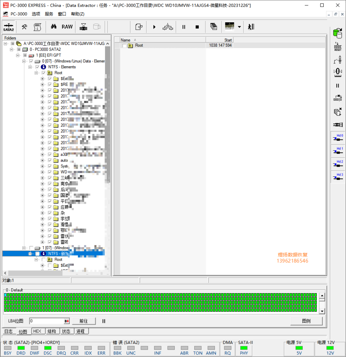Click the bitmap scroll up arrow

(x=322, y=296)
